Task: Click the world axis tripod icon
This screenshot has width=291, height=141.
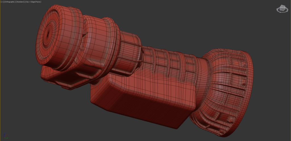Action: click(6, 136)
